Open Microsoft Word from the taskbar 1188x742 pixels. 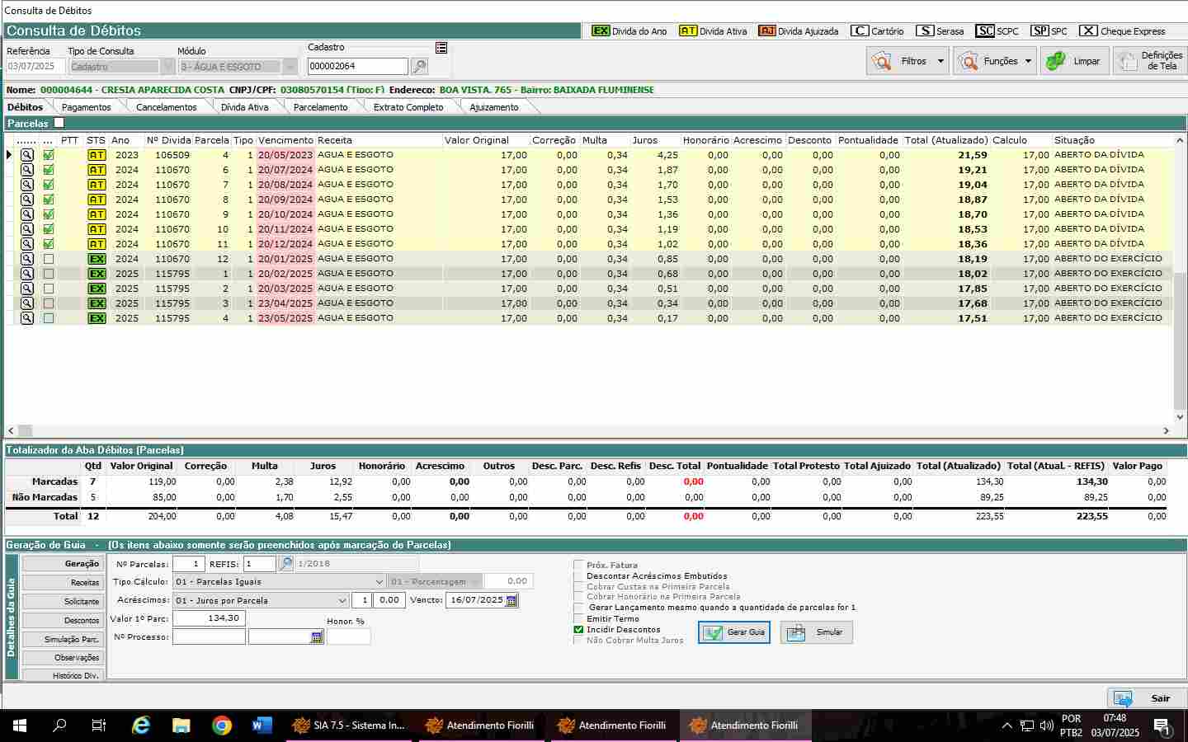(262, 726)
